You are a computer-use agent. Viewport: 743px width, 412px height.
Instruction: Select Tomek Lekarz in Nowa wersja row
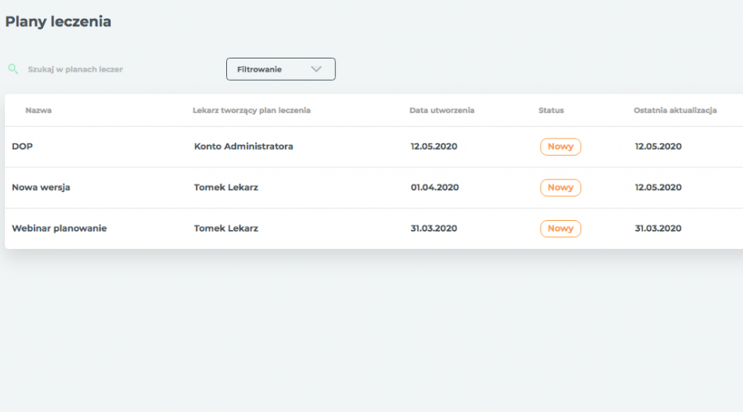pyautogui.click(x=226, y=187)
